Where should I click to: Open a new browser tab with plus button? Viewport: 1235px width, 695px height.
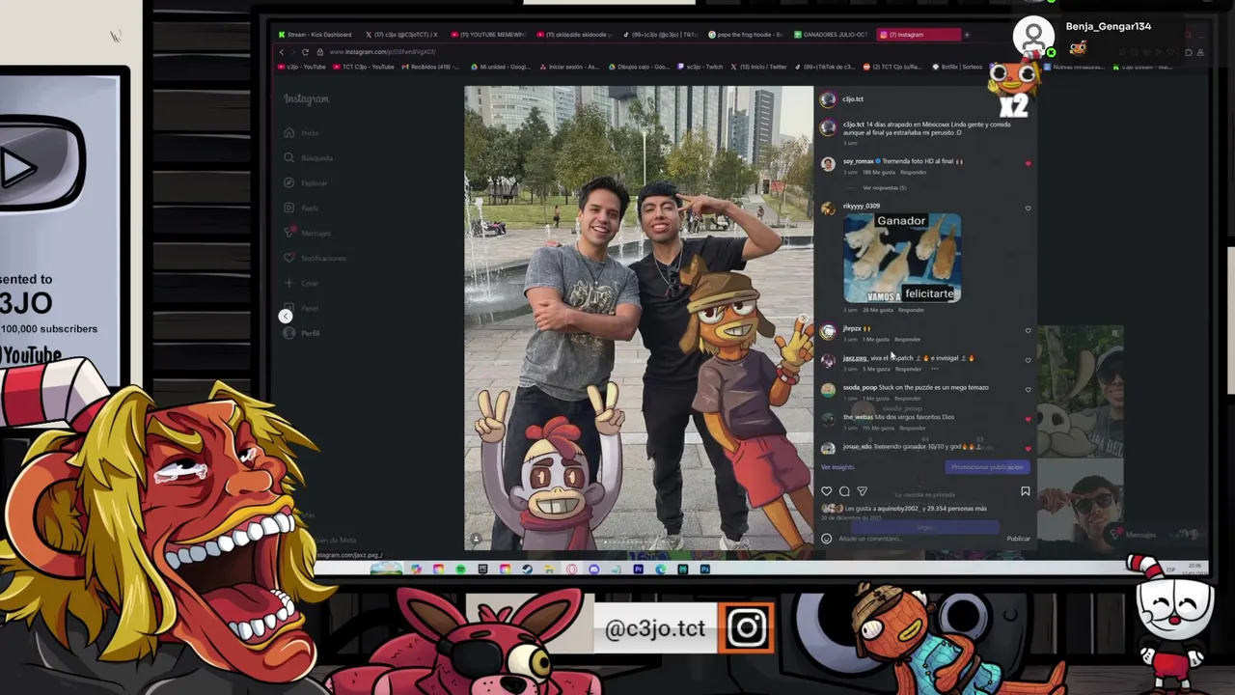(968, 35)
